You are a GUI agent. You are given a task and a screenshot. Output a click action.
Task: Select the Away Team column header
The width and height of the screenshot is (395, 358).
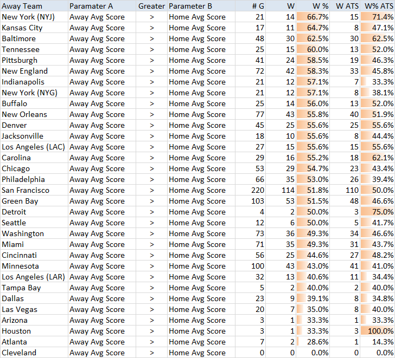[34, 6]
